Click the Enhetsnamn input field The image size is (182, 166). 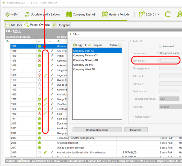tap(171, 53)
